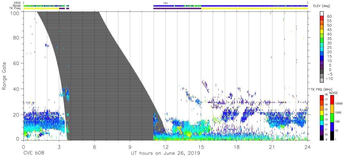This screenshot has width=346, height=159.
Task: Click the TX Freq row label
Action: point(15,8)
